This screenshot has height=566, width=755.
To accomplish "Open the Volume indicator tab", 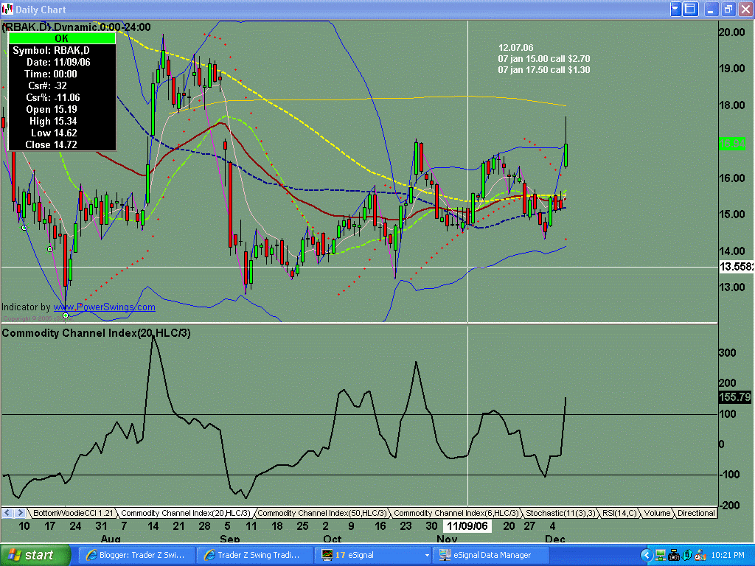I will [657, 513].
